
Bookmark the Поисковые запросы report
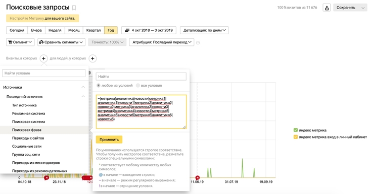74,8
